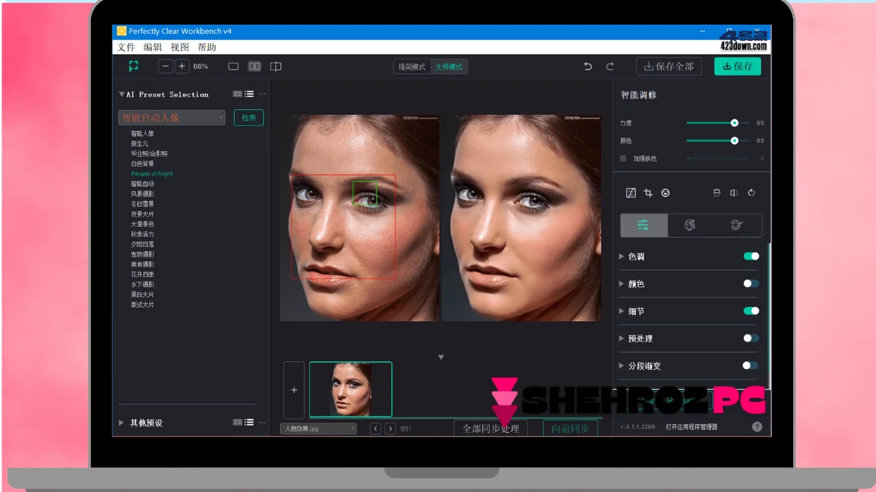This screenshot has width=876, height=492.
Task: Select the crop tool icon
Action: (x=648, y=193)
